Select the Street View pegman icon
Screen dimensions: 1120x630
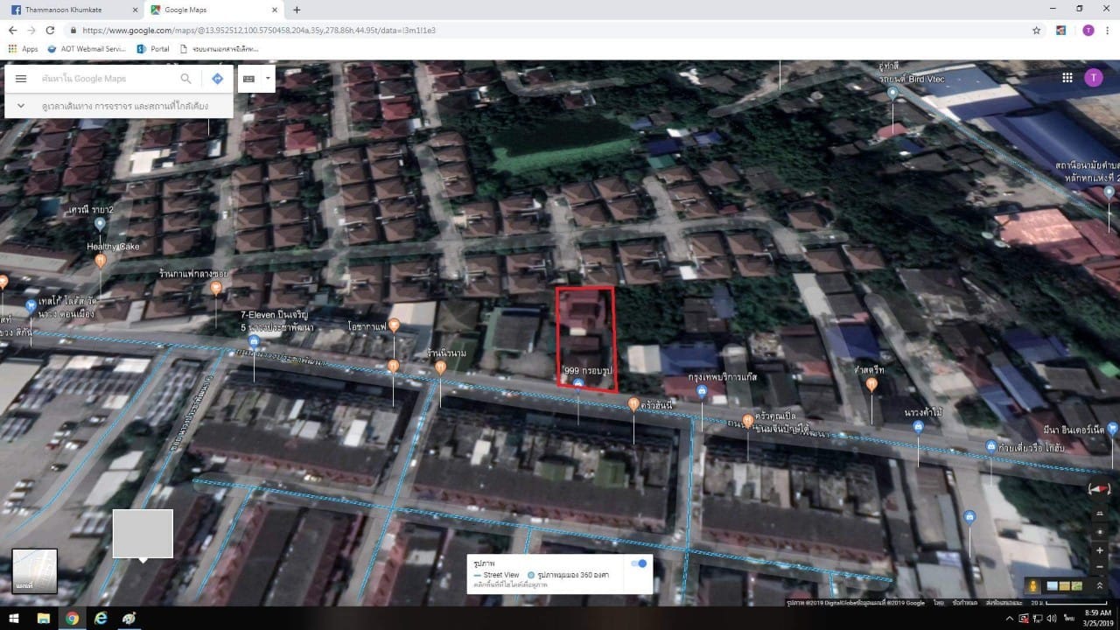[x=1034, y=585]
